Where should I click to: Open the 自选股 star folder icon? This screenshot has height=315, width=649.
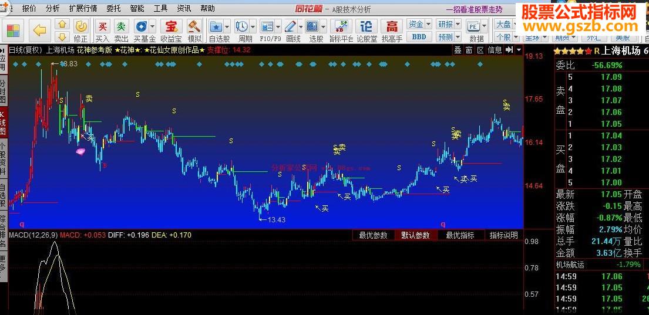point(216,27)
